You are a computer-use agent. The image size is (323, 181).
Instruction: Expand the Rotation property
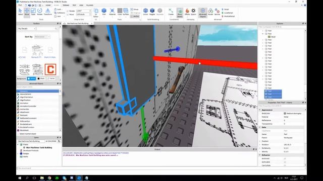click(x=260, y=145)
